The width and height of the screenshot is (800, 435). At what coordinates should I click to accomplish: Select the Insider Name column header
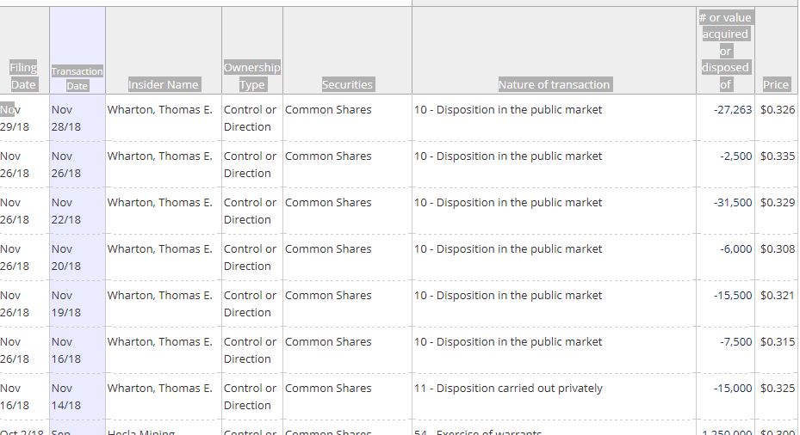point(164,84)
